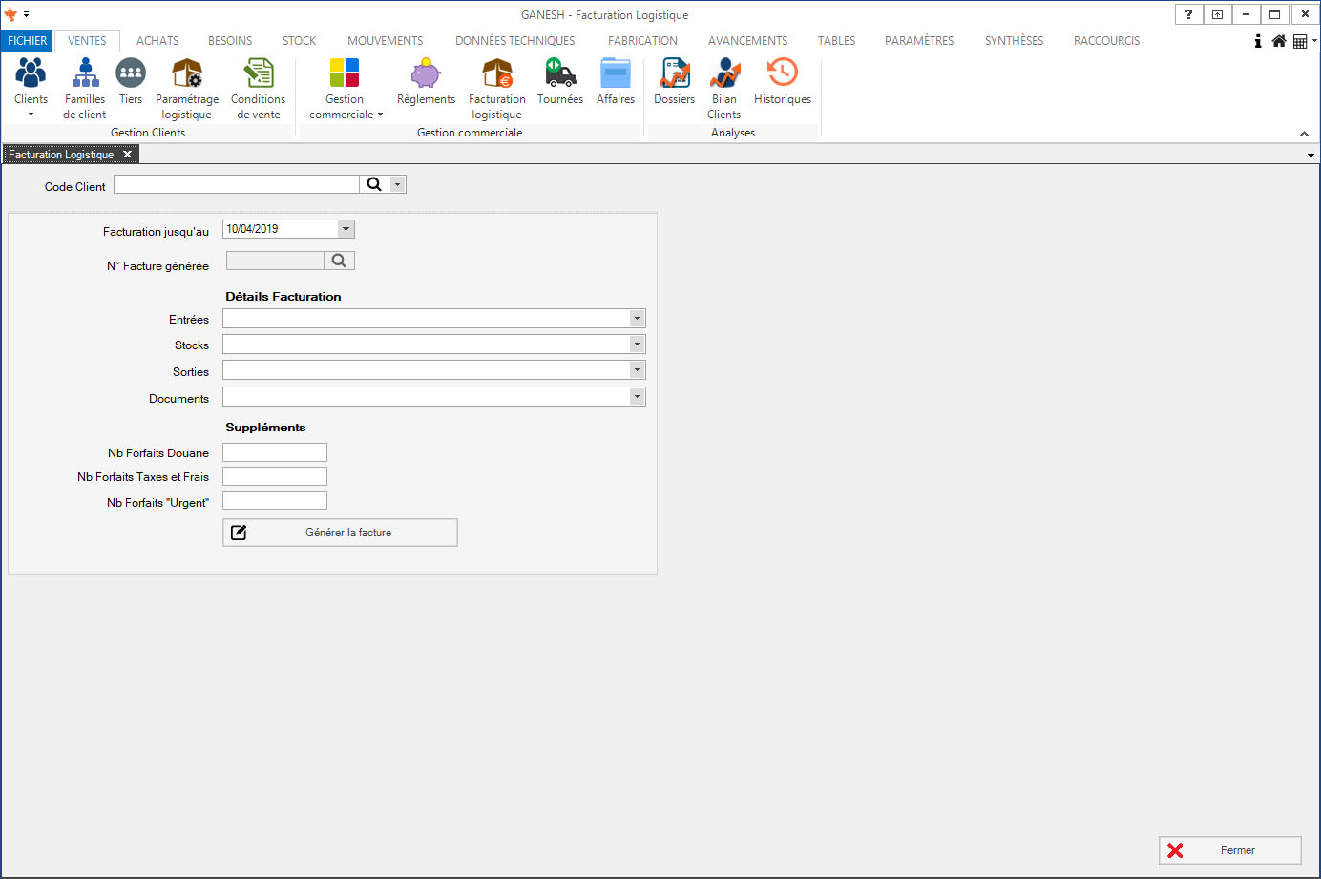Open Paramétrage logistique
This screenshot has height=879, width=1321.
click(x=187, y=74)
